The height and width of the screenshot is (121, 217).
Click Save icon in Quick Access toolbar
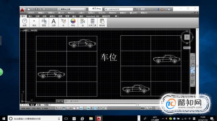click(x=36, y=9)
